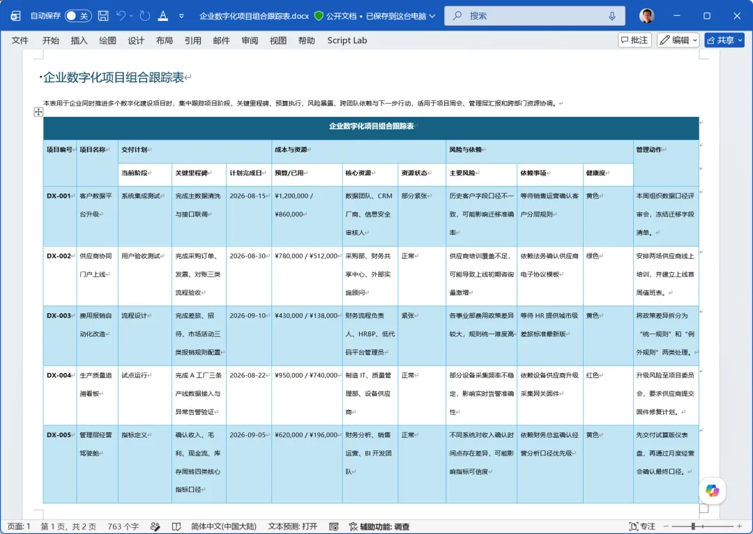Open the 视图 tab
The width and height of the screenshot is (753, 534).
[278, 40]
